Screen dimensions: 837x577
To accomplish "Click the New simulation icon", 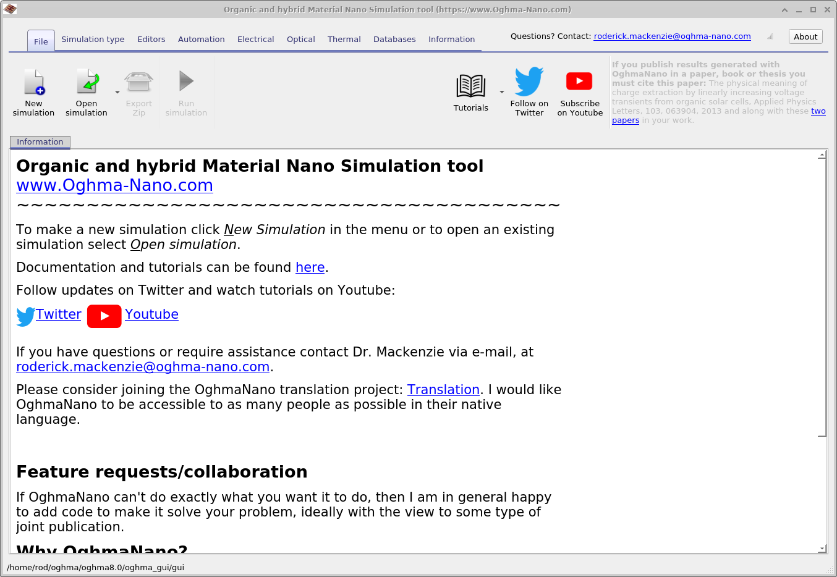I will [x=33, y=83].
